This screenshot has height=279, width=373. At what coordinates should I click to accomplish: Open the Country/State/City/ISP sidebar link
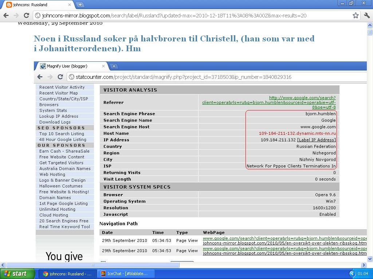coord(63,99)
